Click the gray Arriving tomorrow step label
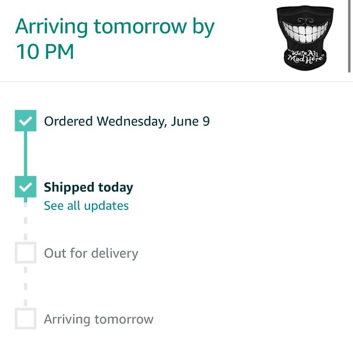The width and height of the screenshot is (353, 353). coord(99,319)
